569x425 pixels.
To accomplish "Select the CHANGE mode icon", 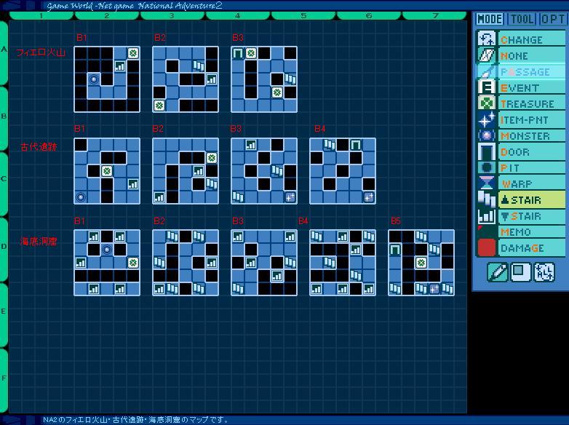I will click(x=486, y=39).
